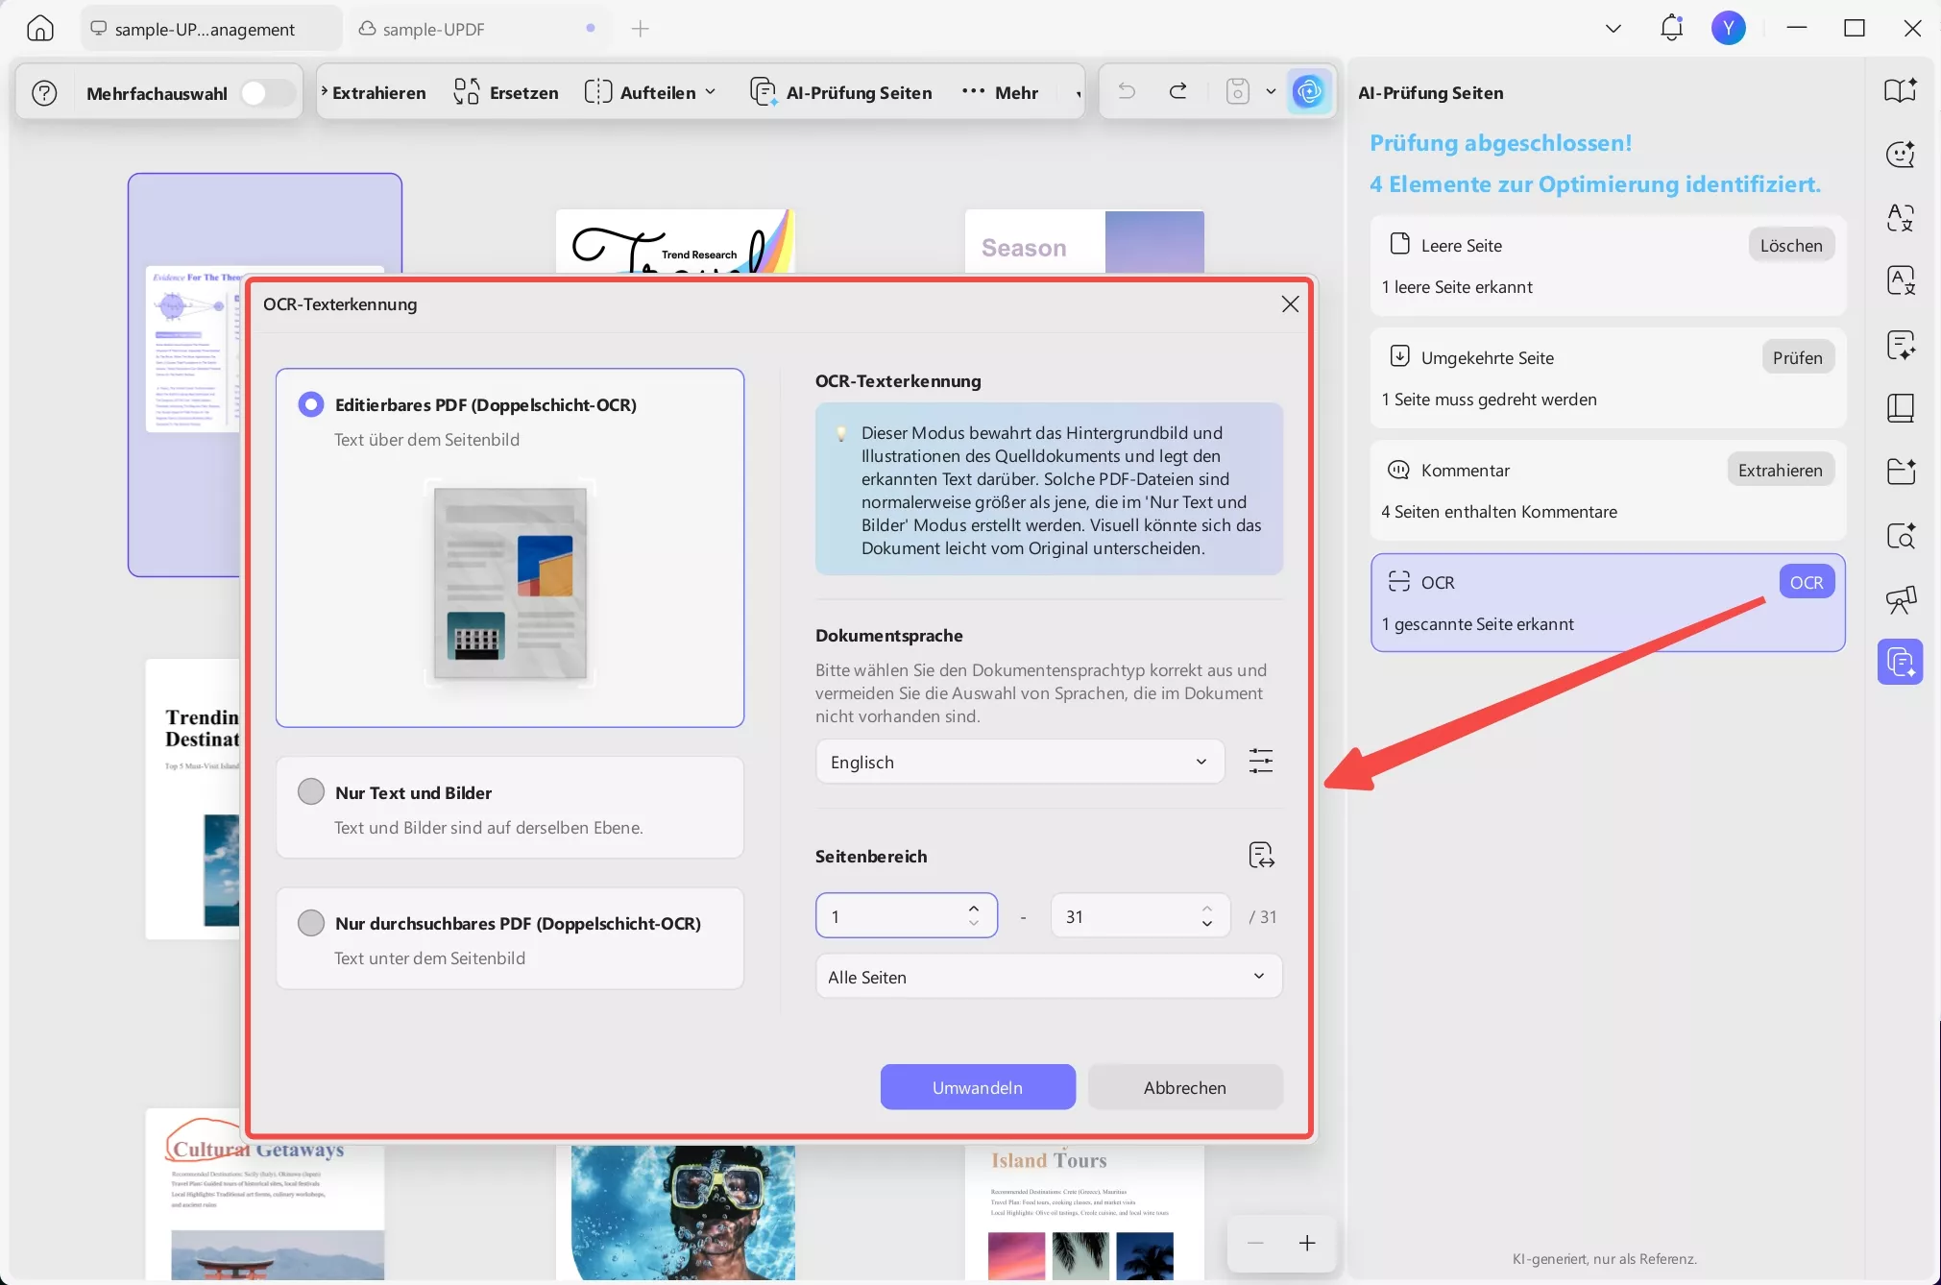Open the notifications bell
This screenshot has height=1285, width=1941.
[1671, 28]
